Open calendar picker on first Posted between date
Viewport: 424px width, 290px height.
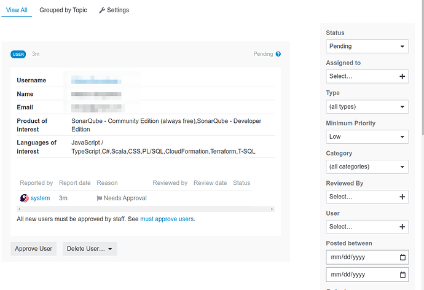402,257
